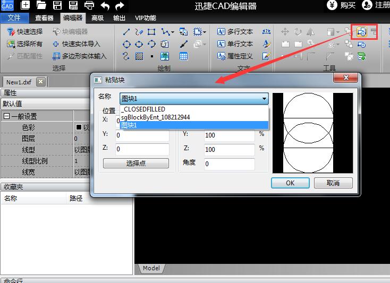The height and width of the screenshot is (283, 390).
Task: Click the new file icon in title bar
Action: 25,6
